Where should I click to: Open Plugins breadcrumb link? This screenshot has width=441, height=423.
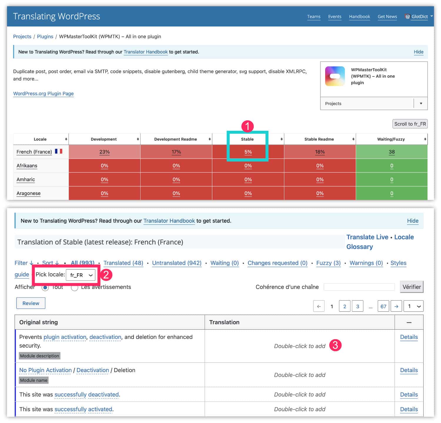click(x=45, y=36)
